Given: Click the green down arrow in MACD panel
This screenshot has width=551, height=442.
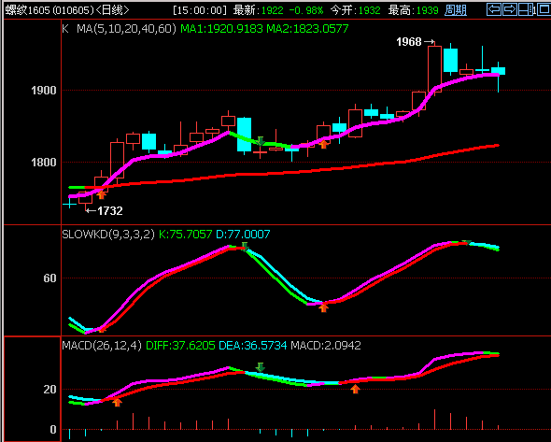Looking at the screenshot, I should (x=260, y=367).
